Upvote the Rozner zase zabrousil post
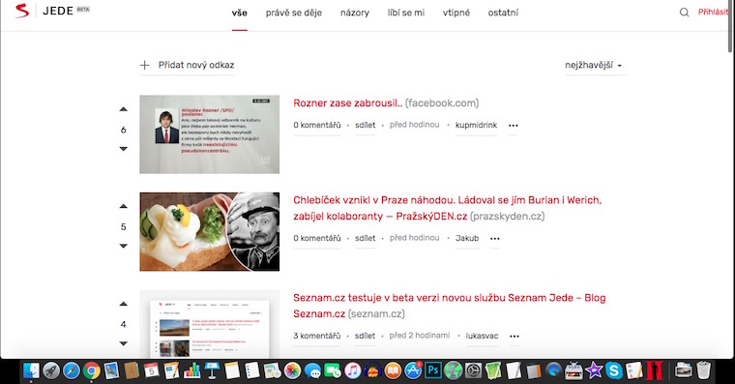The image size is (735, 384). click(x=123, y=109)
